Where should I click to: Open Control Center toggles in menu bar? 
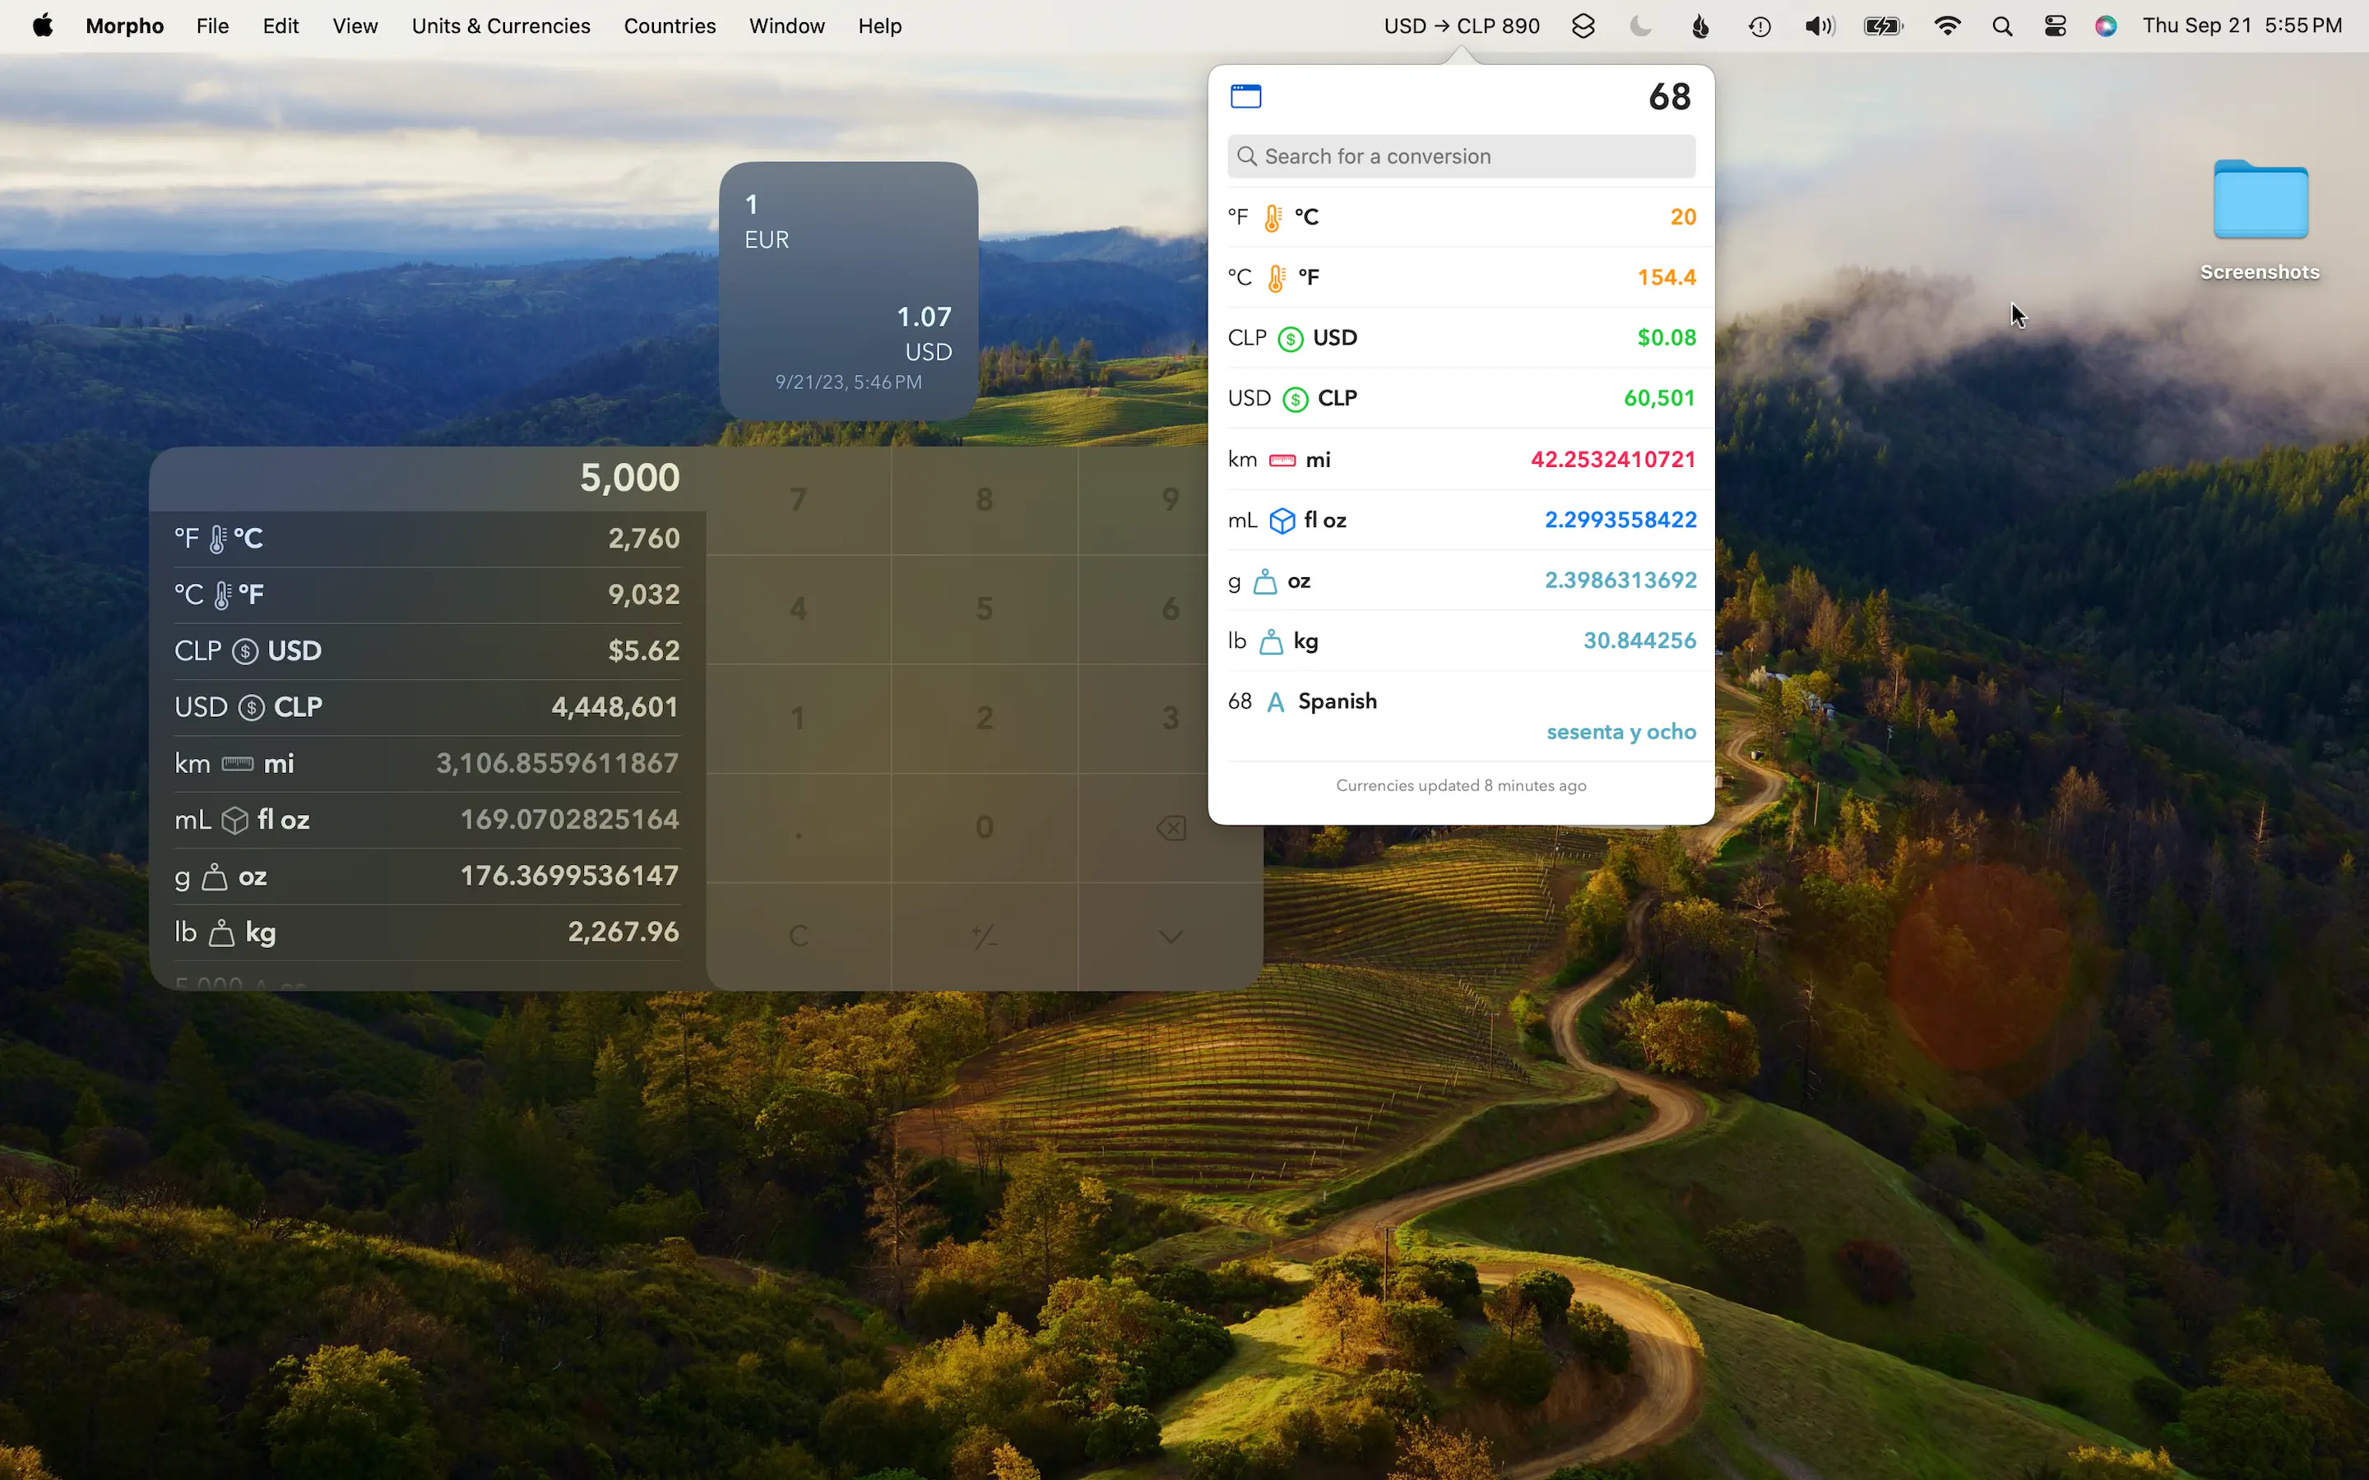tap(2055, 26)
